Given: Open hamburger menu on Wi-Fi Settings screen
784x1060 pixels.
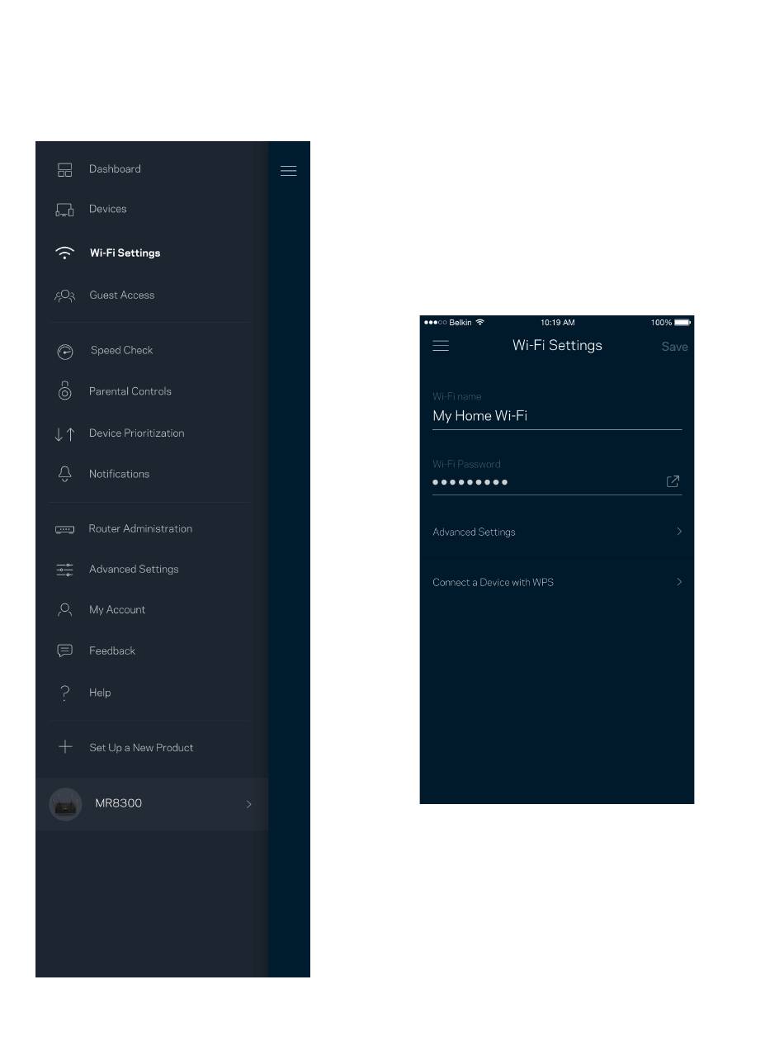Looking at the screenshot, I should pyautogui.click(x=441, y=346).
